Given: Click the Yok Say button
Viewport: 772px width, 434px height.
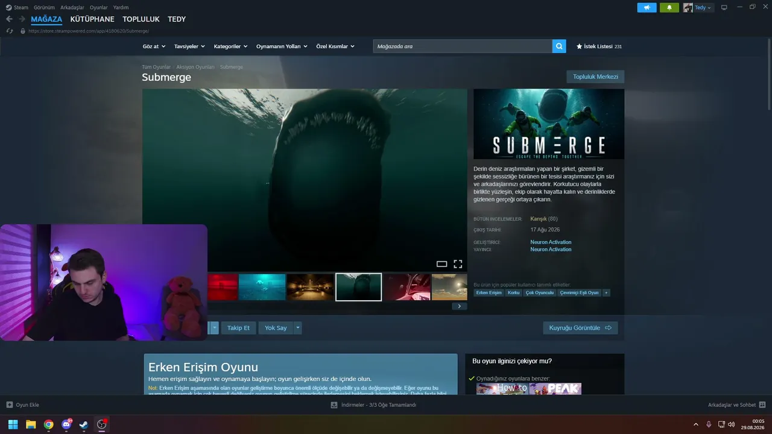Looking at the screenshot, I should point(276,328).
